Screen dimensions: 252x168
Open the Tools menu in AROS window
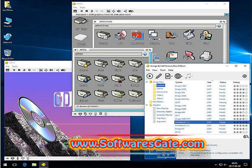coord(82,7)
